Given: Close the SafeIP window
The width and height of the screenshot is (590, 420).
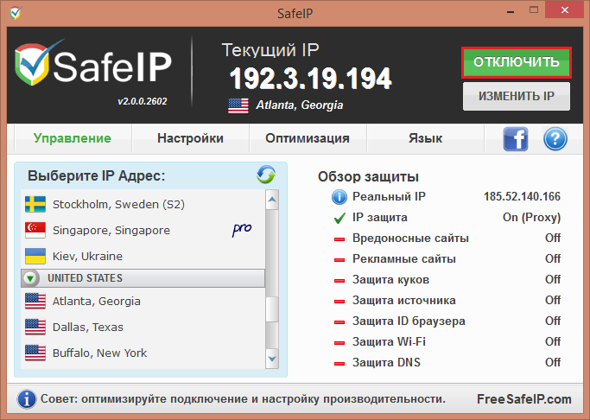Looking at the screenshot, I should [x=564, y=10].
